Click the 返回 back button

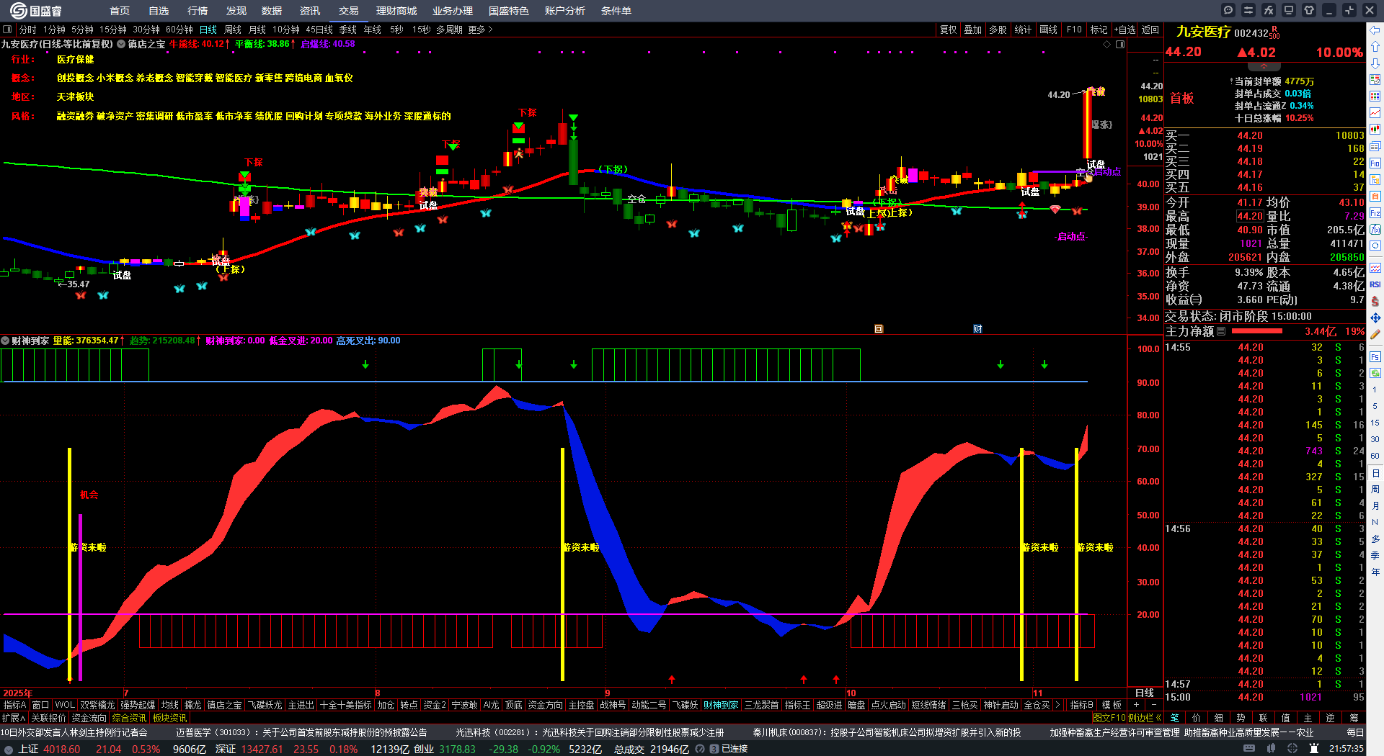click(x=1150, y=30)
